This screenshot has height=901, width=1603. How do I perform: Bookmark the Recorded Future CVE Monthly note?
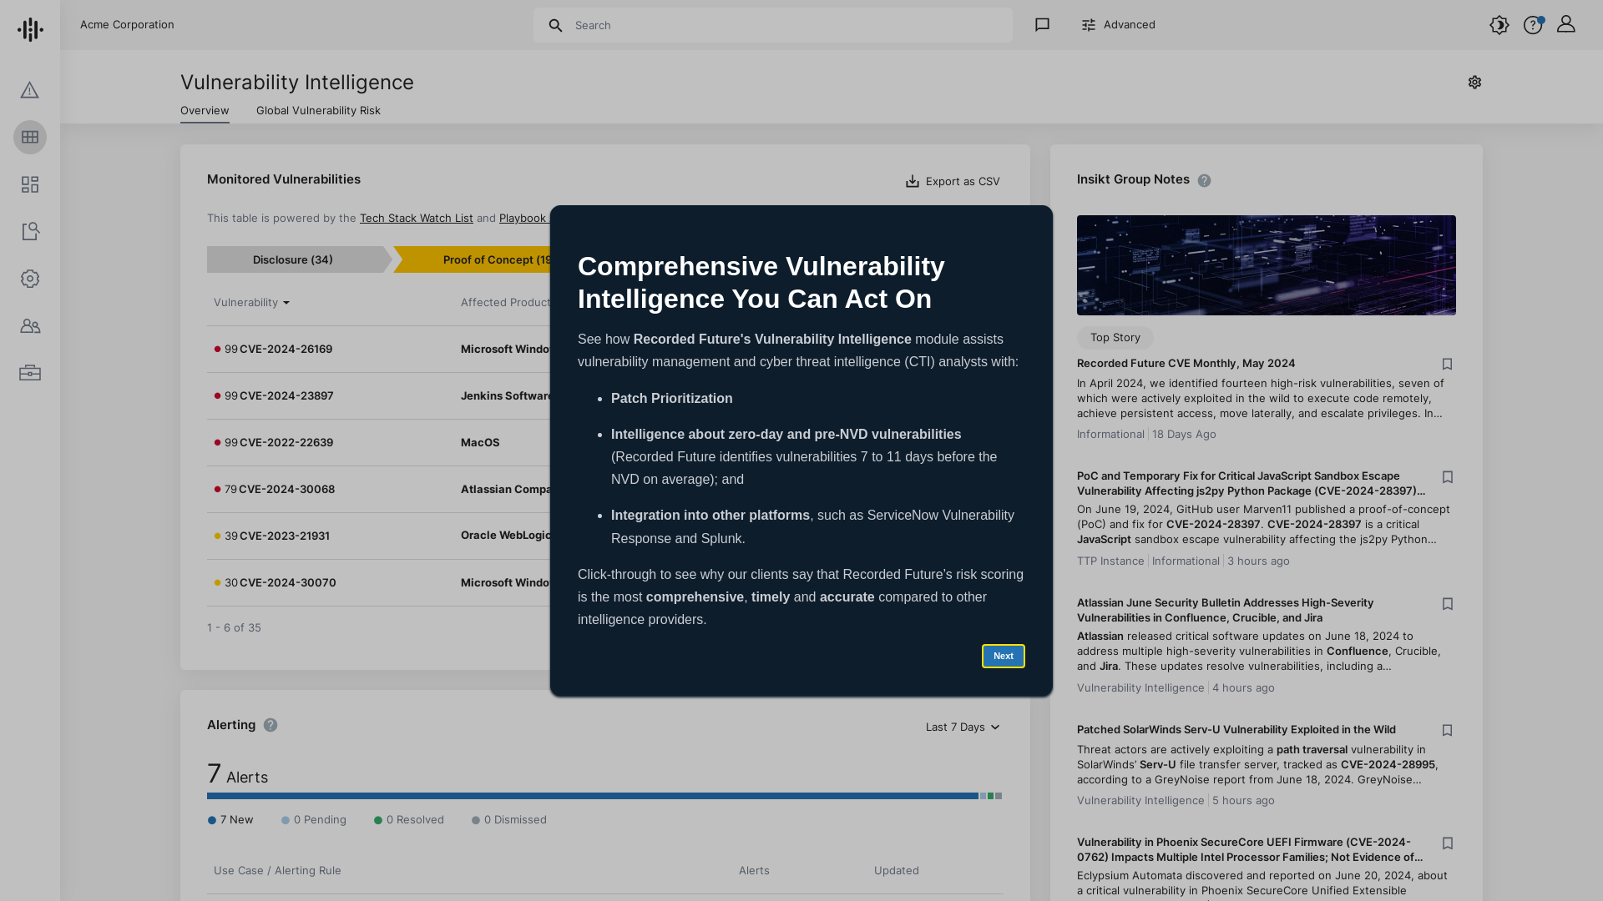click(1448, 365)
